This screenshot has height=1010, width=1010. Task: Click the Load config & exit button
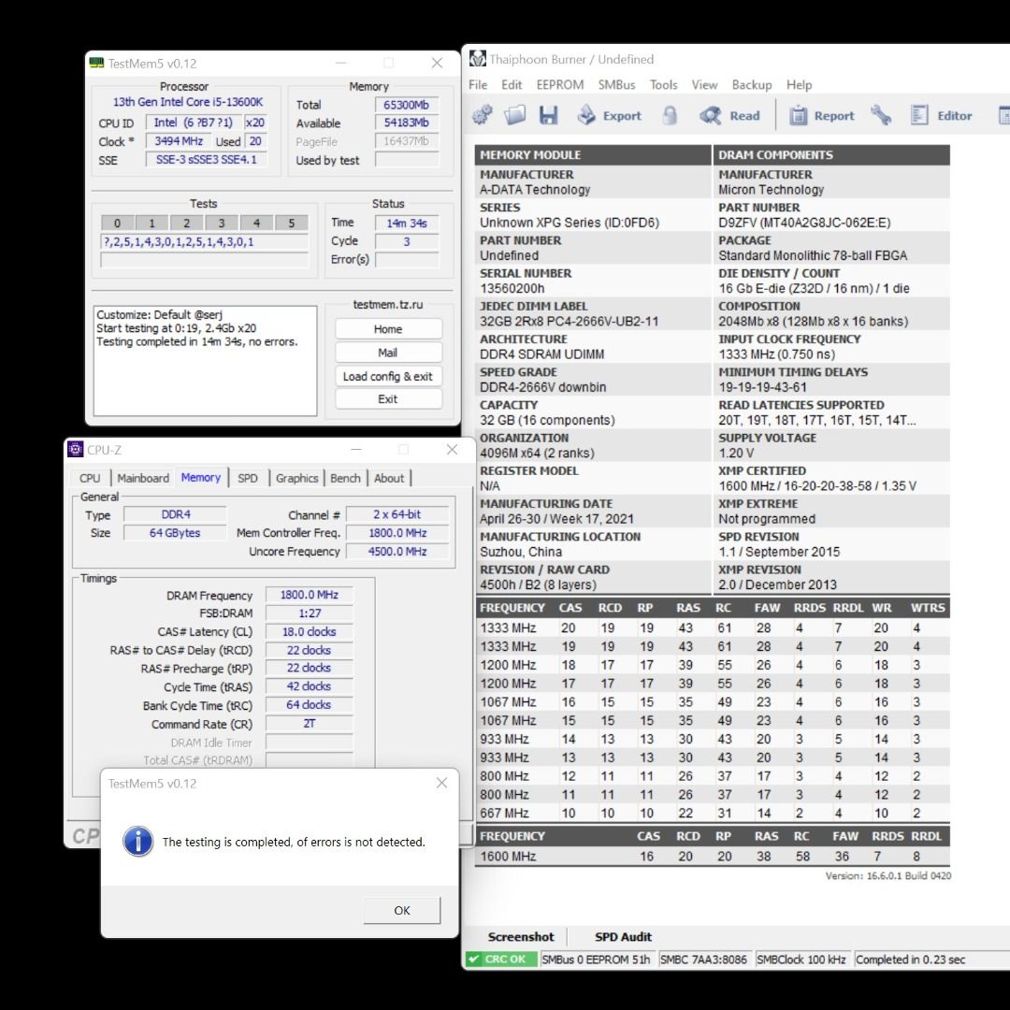387,376
